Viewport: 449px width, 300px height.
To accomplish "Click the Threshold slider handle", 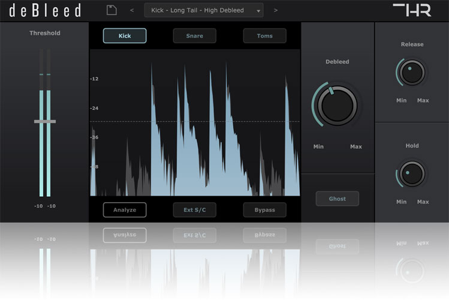I will coord(45,121).
